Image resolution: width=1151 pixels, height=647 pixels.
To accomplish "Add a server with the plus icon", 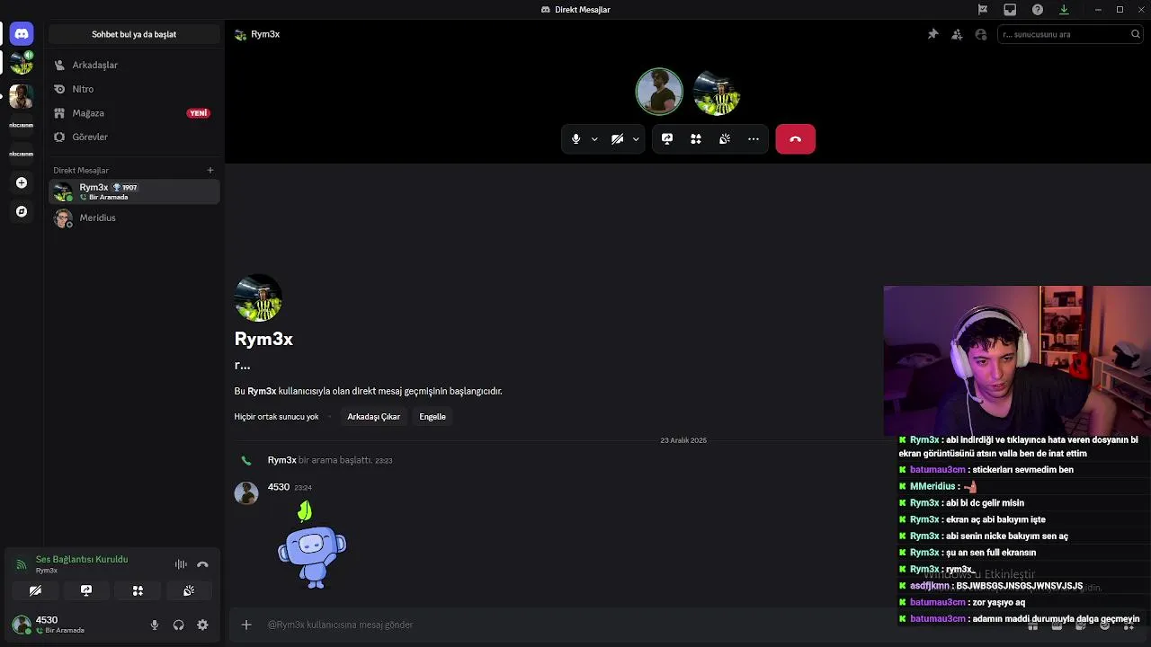I will (22, 182).
